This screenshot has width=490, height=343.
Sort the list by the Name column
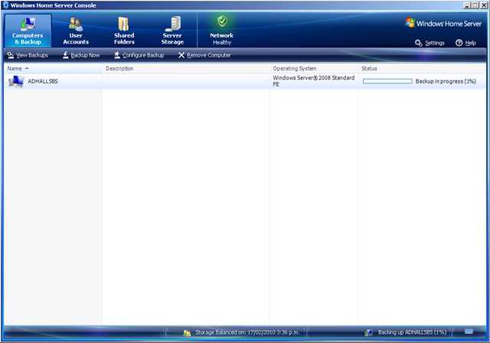point(53,68)
